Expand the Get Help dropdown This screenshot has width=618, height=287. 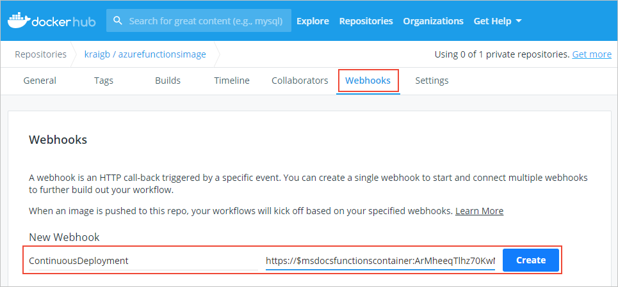click(x=498, y=21)
